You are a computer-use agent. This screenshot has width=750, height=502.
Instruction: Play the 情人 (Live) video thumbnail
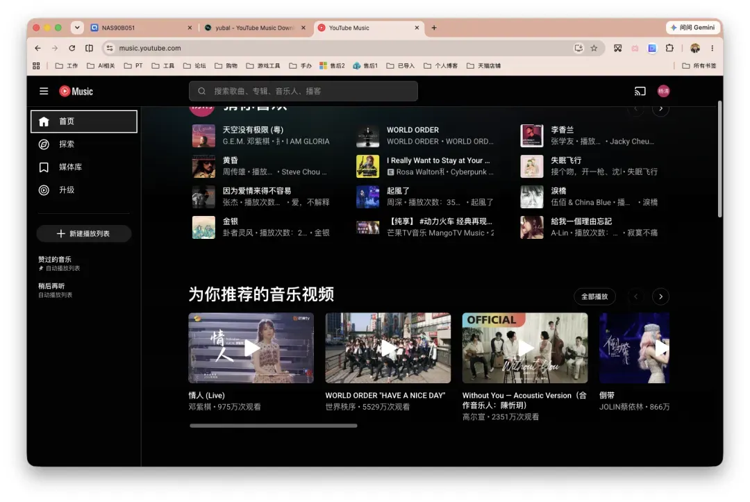point(251,348)
